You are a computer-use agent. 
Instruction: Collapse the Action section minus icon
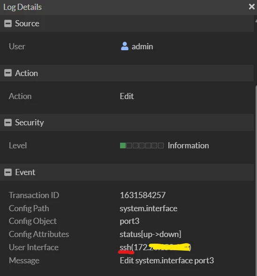[x=8, y=73]
